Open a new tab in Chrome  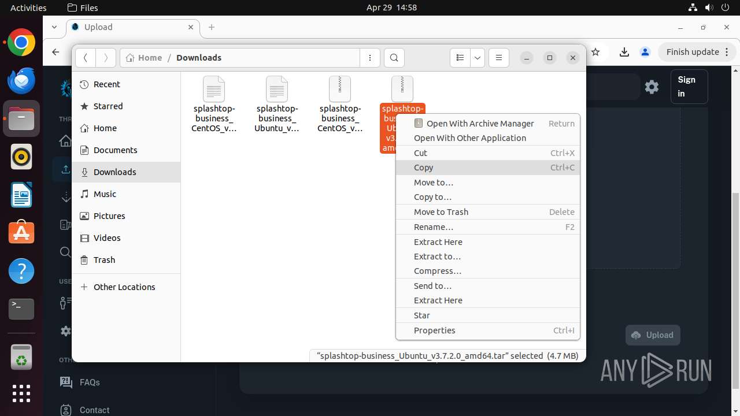click(x=212, y=27)
